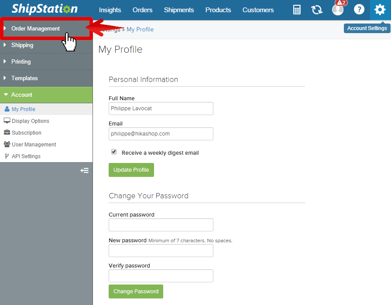The height and width of the screenshot is (305, 391).
Task: Focus the Current password field
Action: 161,225
